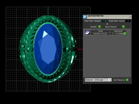Click the 24.08 X 13.25 size cell
The height and width of the screenshot is (104, 139).
click(100, 34)
